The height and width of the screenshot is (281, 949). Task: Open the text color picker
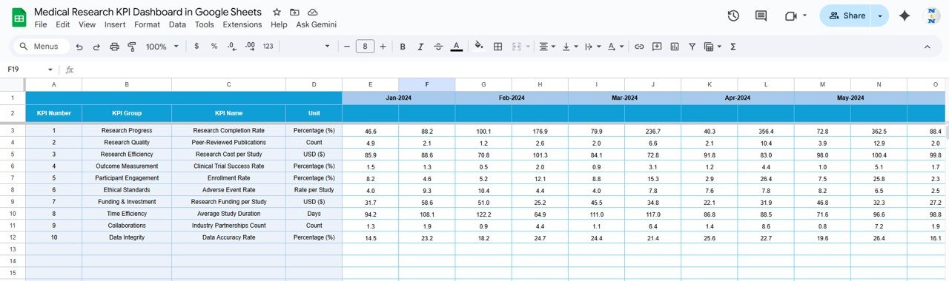pos(456,47)
